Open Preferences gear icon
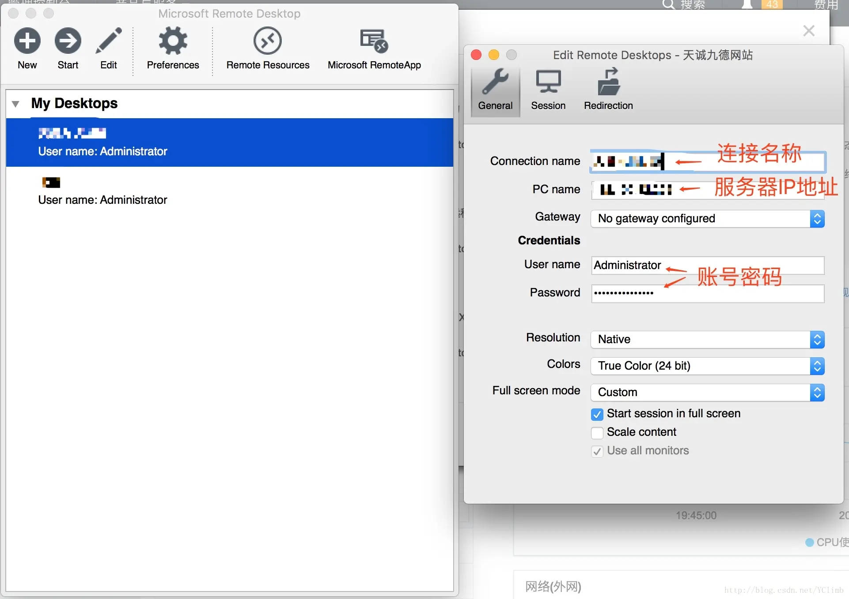 [x=173, y=41]
